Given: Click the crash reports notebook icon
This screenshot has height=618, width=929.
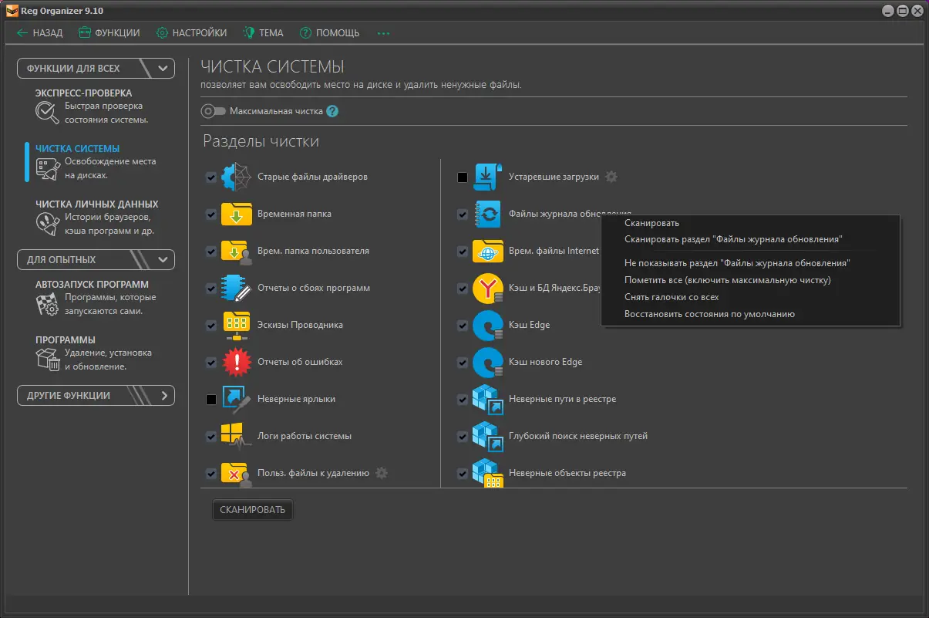Looking at the screenshot, I should point(237,289).
